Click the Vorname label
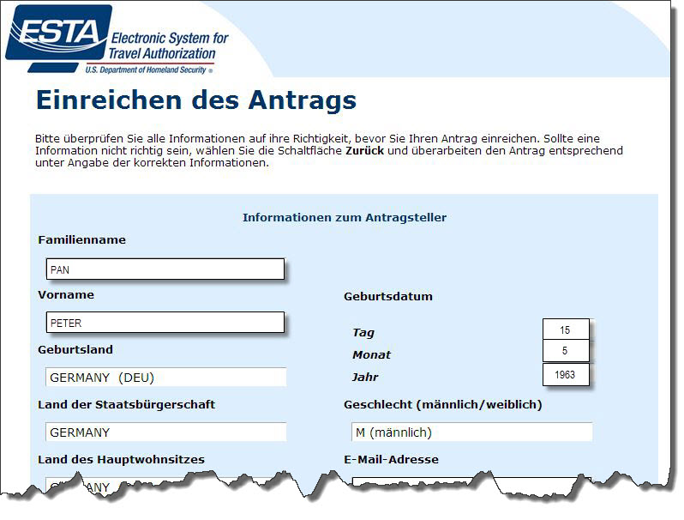 (66, 294)
